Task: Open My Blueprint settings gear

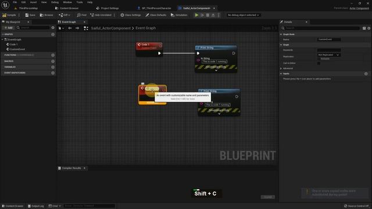Action: (x=53, y=28)
